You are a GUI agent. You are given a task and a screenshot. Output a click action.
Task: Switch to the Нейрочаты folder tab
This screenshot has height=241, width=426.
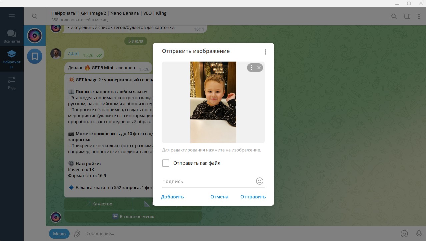click(12, 59)
